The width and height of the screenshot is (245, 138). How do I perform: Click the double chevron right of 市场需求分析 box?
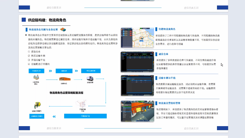pyautogui.click(x=50, y=71)
